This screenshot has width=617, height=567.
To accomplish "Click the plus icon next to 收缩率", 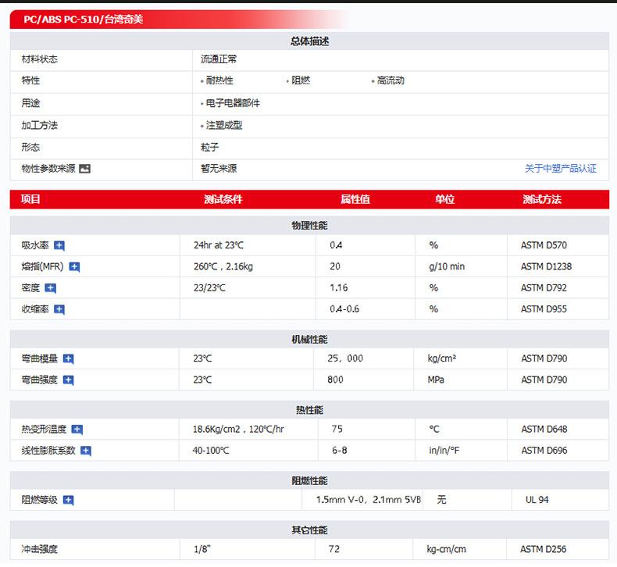I will coord(59,309).
